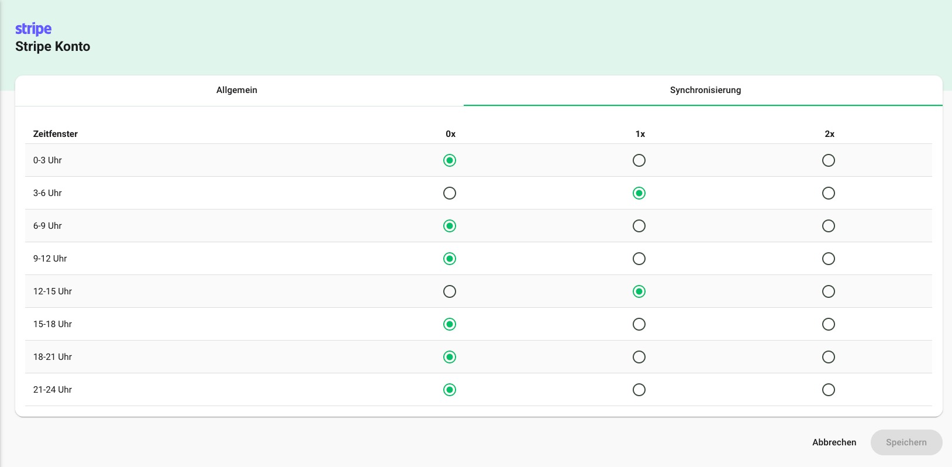This screenshot has width=952, height=467.
Task: Open the Synchronisierung tab
Action: 705,90
